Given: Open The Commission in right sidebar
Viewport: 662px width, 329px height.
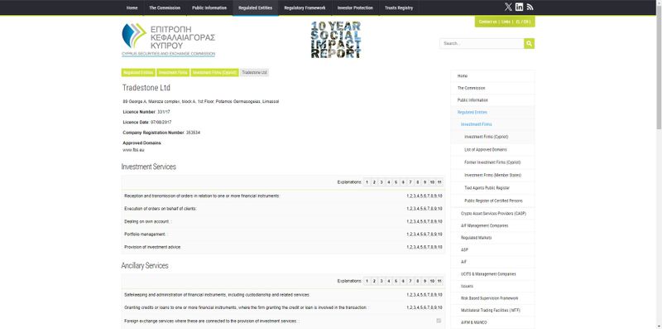Looking at the screenshot, I should click(492, 88).
